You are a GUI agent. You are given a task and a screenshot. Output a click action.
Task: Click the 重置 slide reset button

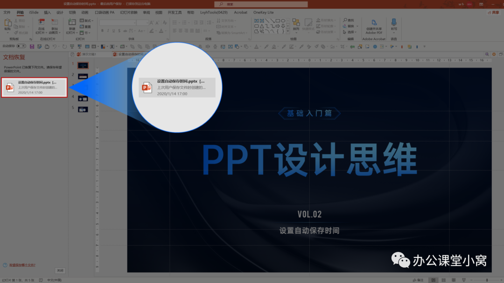[85, 27]
